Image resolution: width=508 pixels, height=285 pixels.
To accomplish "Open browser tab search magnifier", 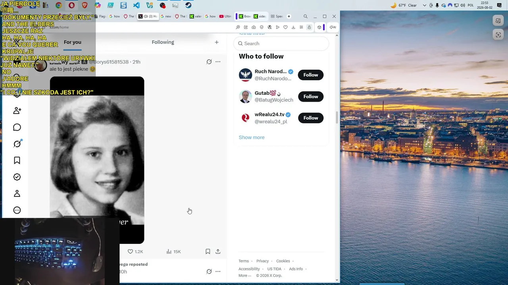I will [x=305, y=16].
